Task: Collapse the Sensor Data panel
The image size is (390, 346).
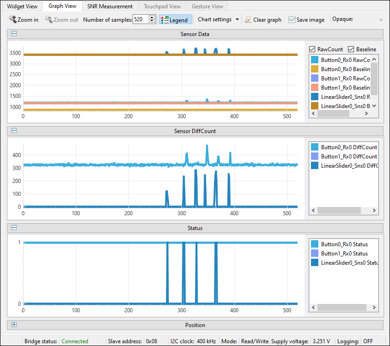Action: coord(14,34)
